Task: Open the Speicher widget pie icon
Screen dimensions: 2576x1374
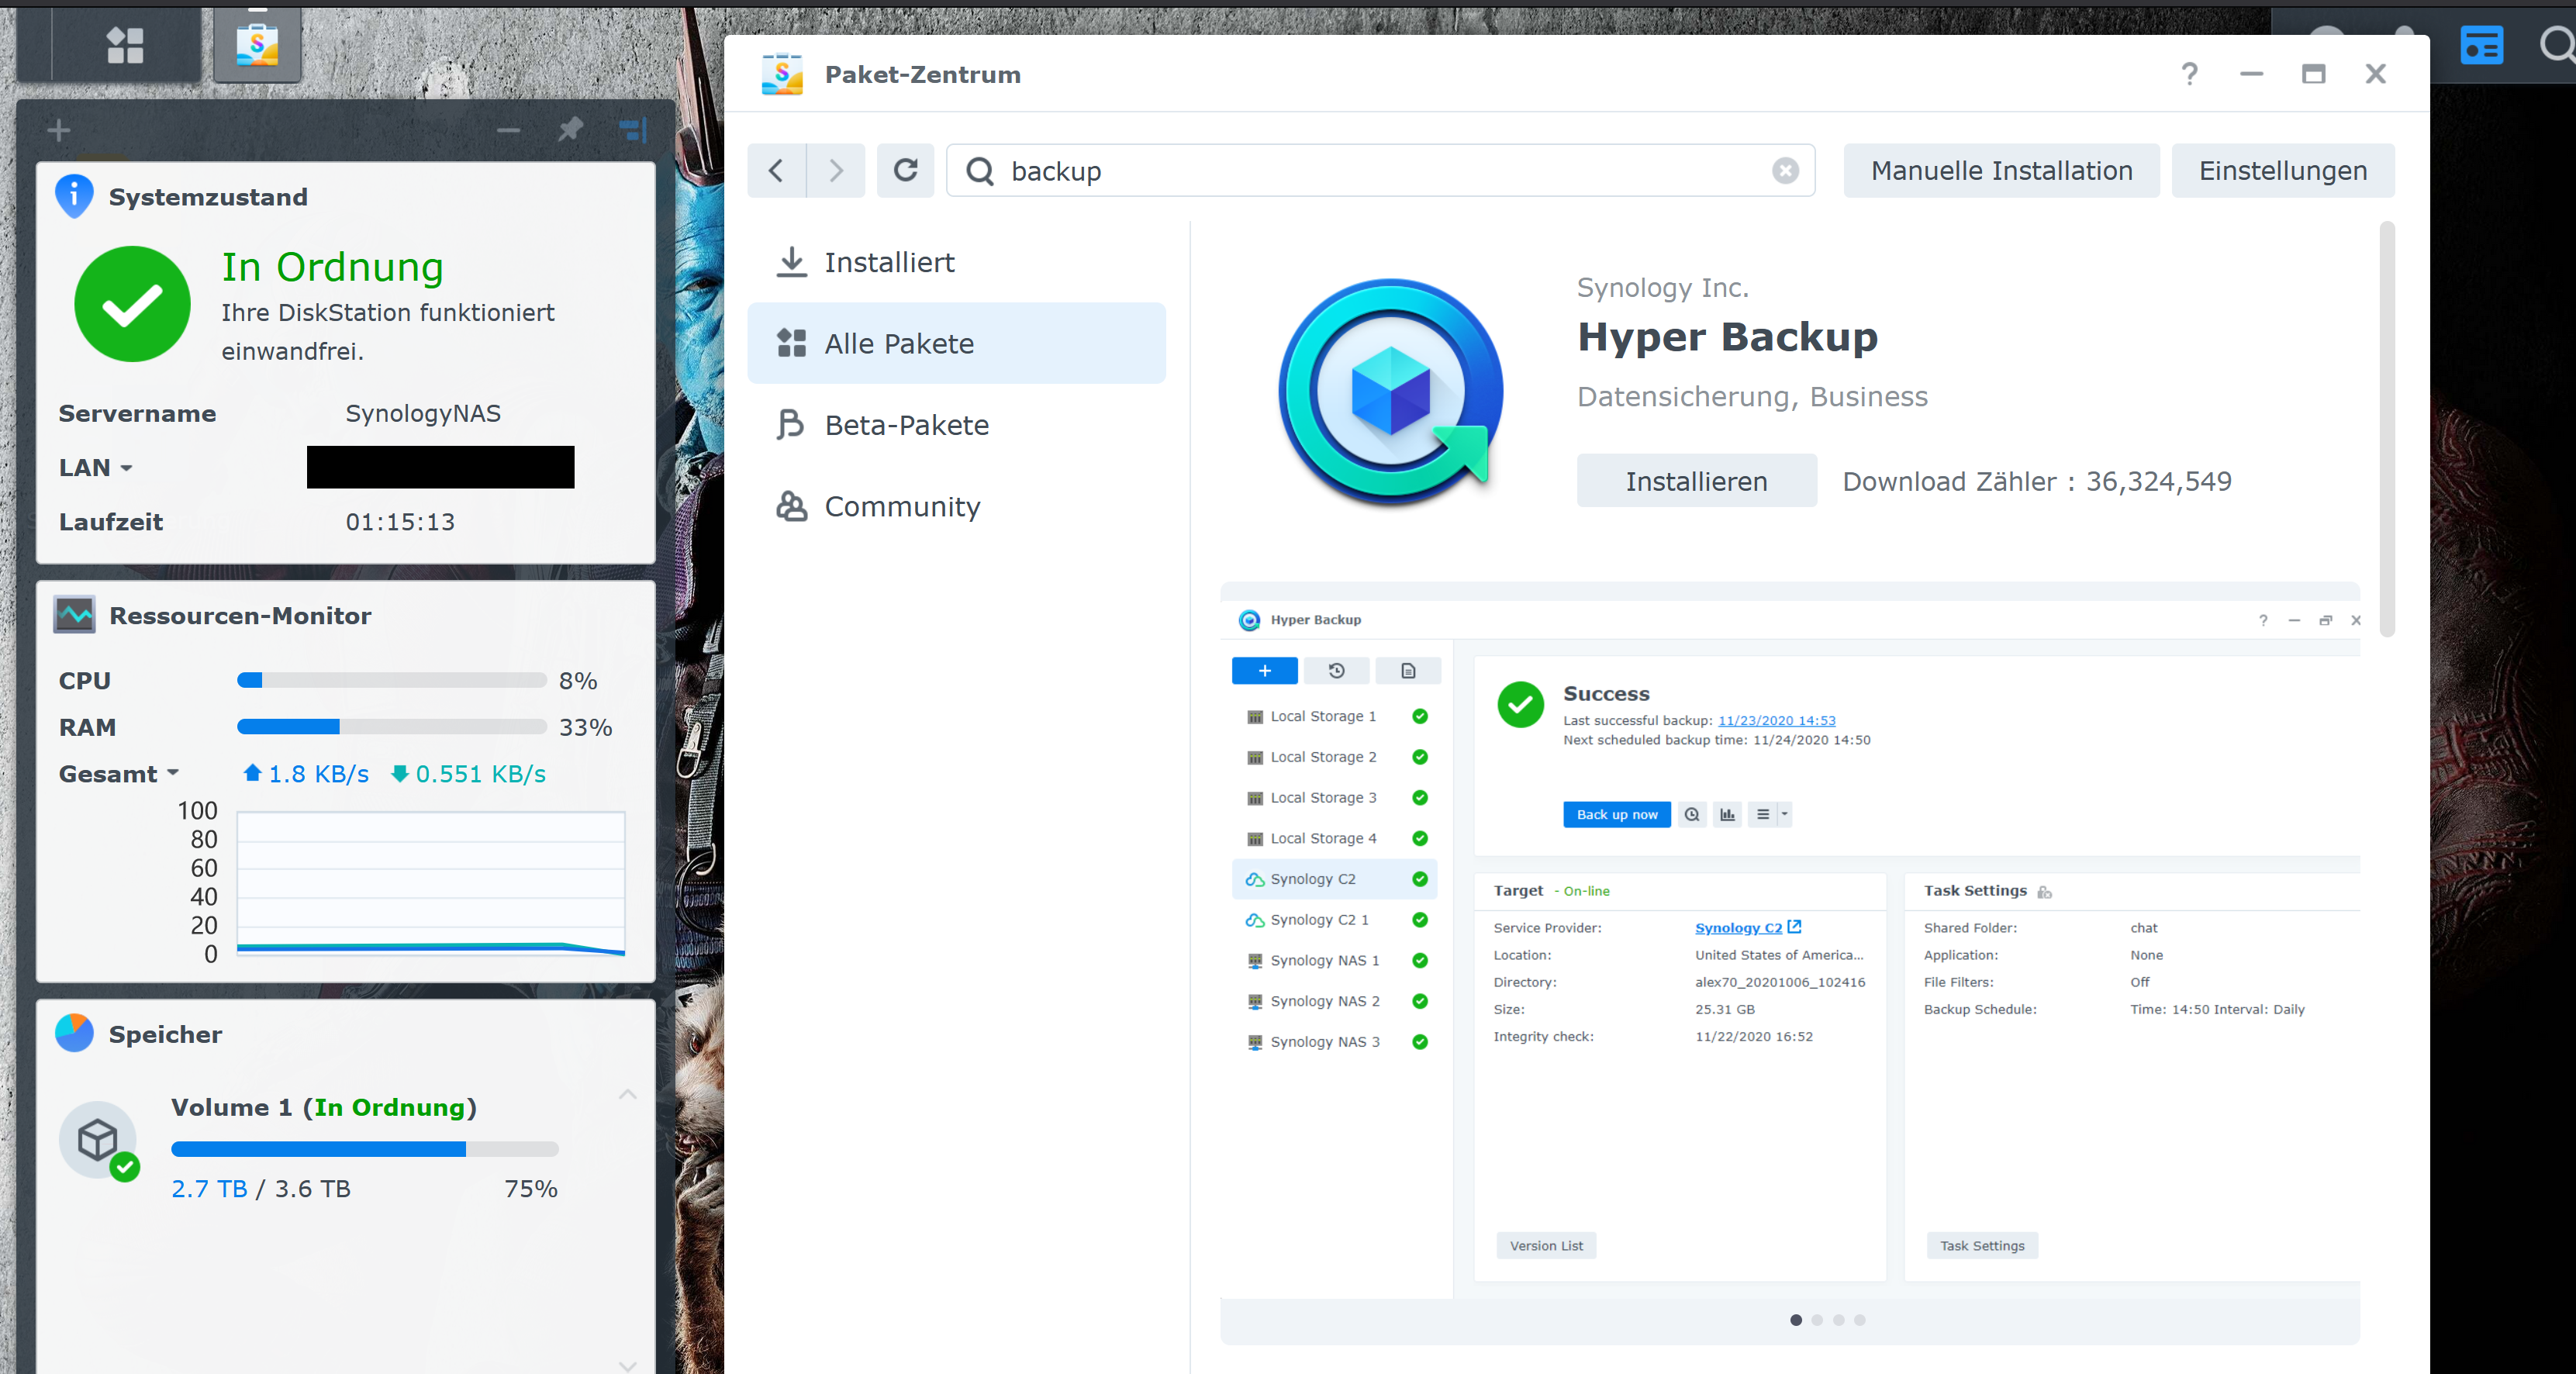Action: [75, 1033]
